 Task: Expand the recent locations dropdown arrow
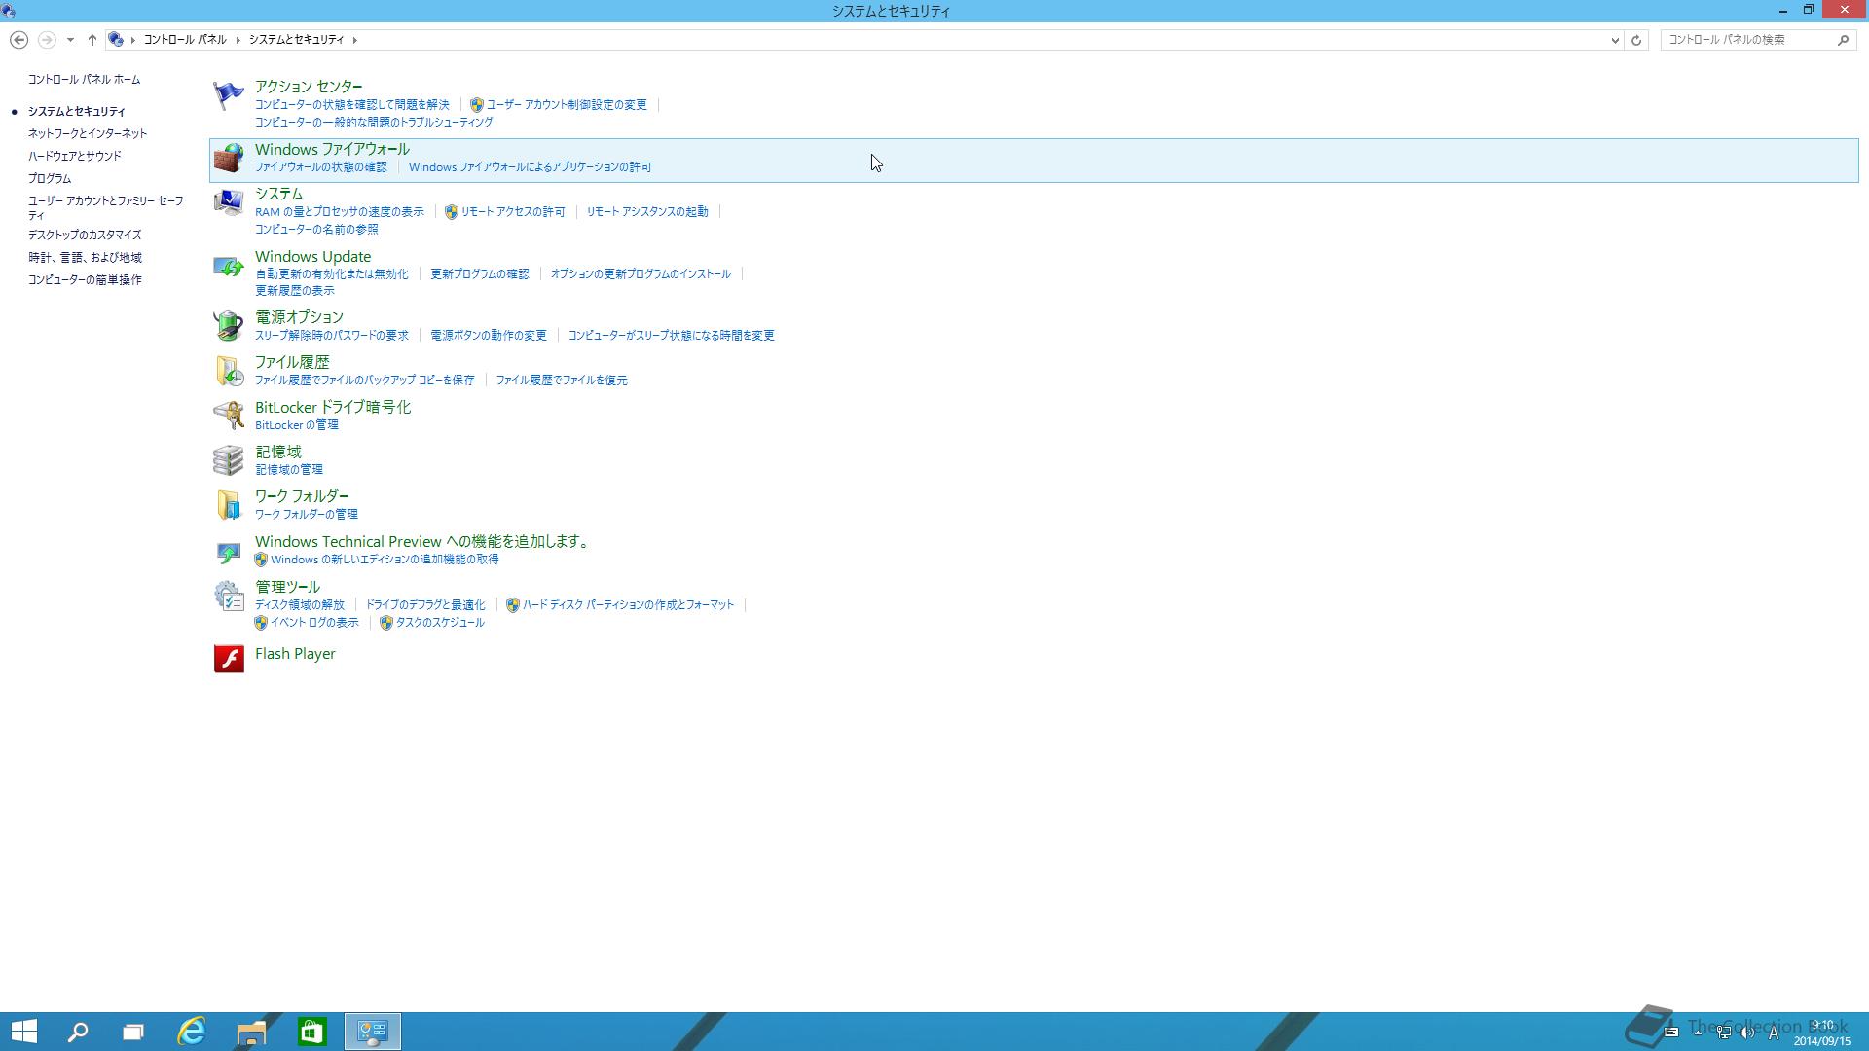pos(70,40)
